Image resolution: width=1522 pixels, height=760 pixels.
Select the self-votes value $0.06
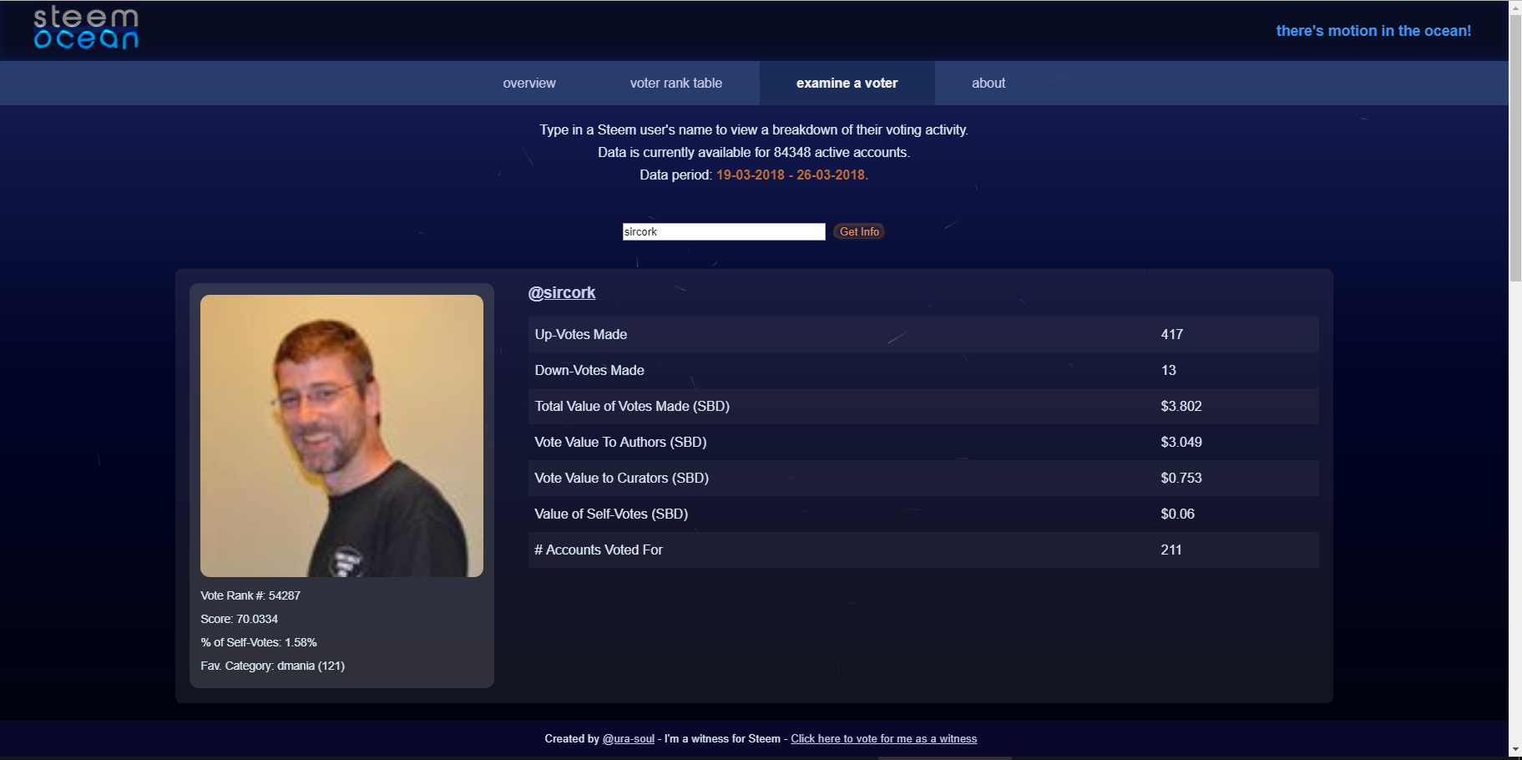[1177, 514]
